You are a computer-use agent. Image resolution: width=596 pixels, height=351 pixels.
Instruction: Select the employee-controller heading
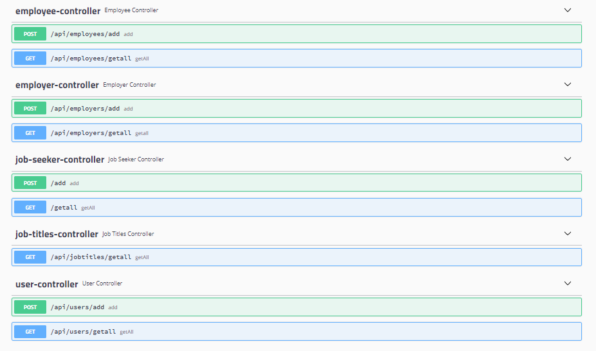(x=58, y=11)
